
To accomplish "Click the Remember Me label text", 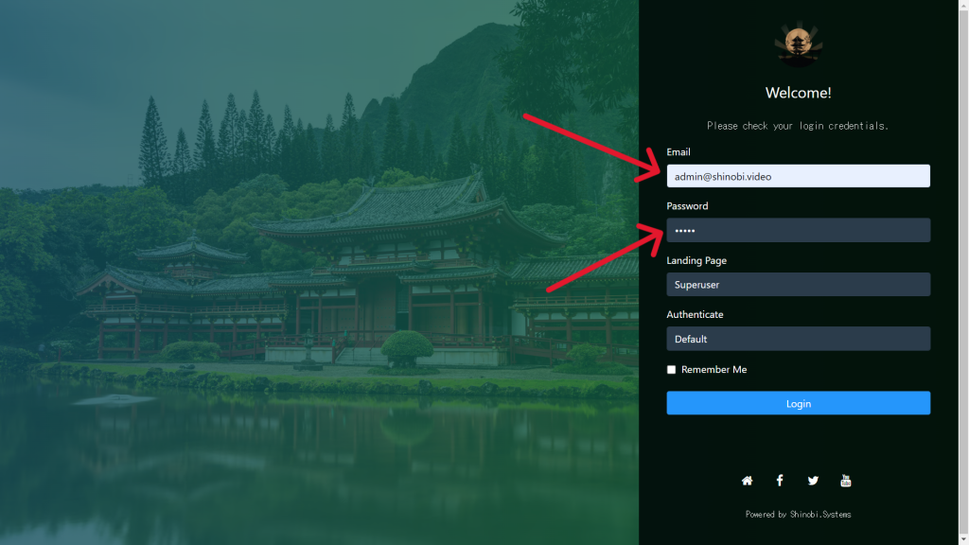I will tap(714, 370).
